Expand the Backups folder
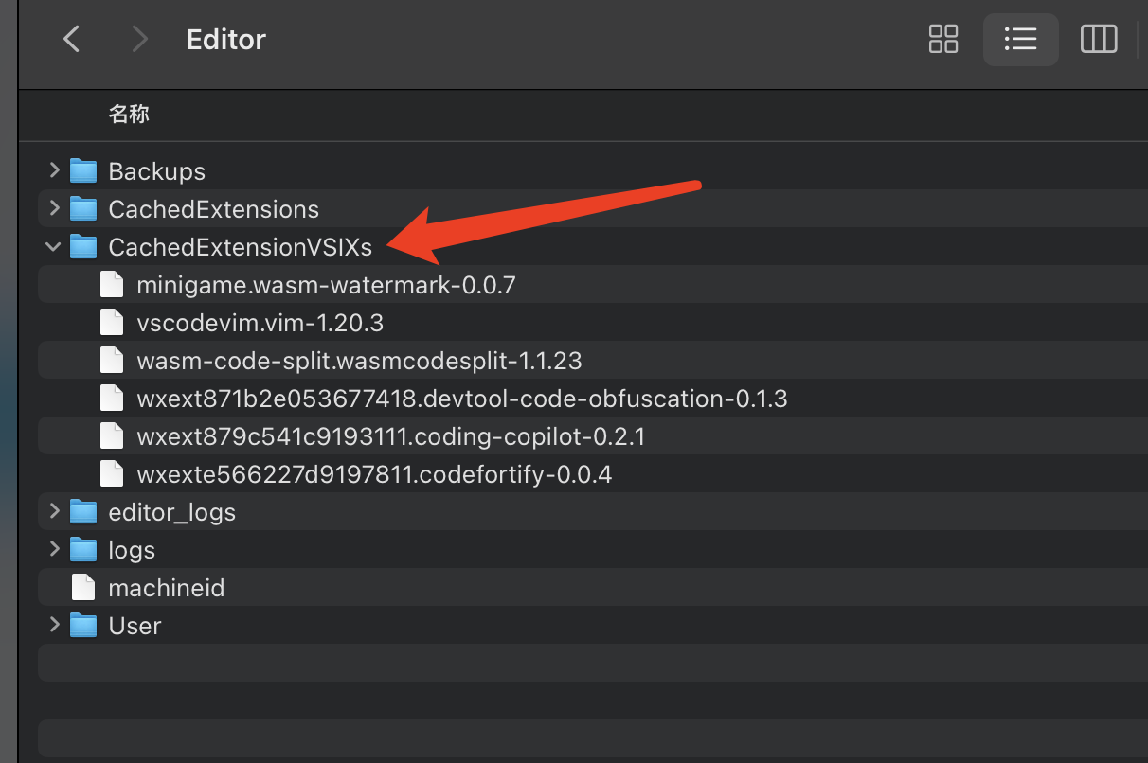This screenshot has height=763, width=1148. pos(54,170)
